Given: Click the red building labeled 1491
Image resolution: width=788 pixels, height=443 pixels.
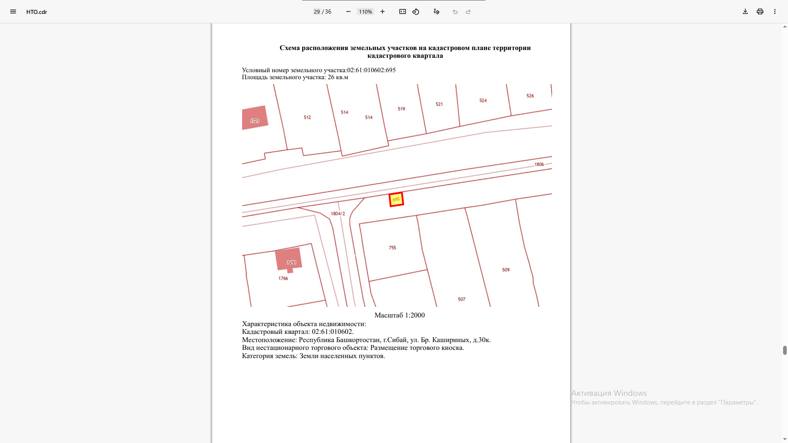Looking at the screenshot, I should [x=289, y=259].
